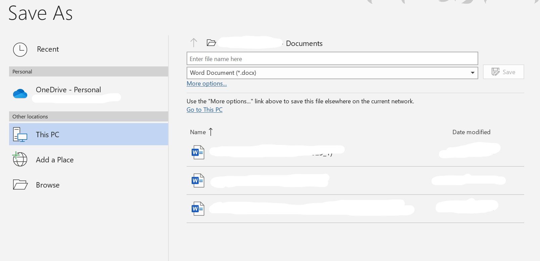
Task: Select the second Word document icon
Action: pyautogui.click(x=198, y=180)
